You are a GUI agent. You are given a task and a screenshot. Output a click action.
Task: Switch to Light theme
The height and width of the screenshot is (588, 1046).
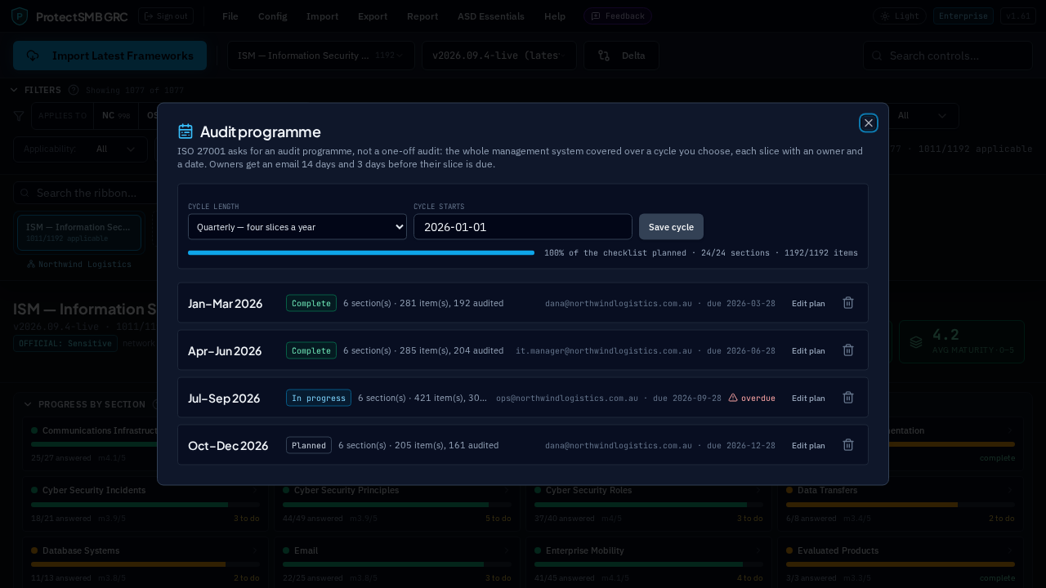click(899, 16)
